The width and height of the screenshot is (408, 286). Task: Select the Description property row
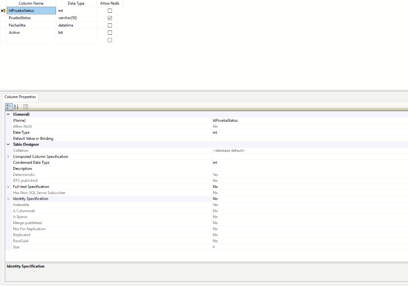pos(23,168)
